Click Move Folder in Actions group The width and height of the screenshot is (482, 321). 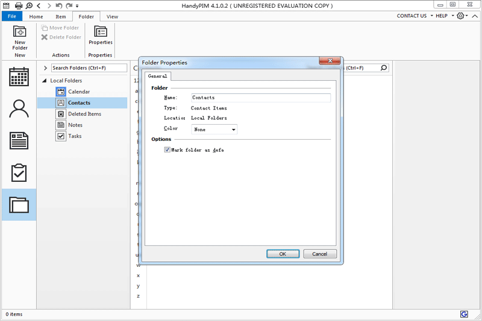(60, 28)
